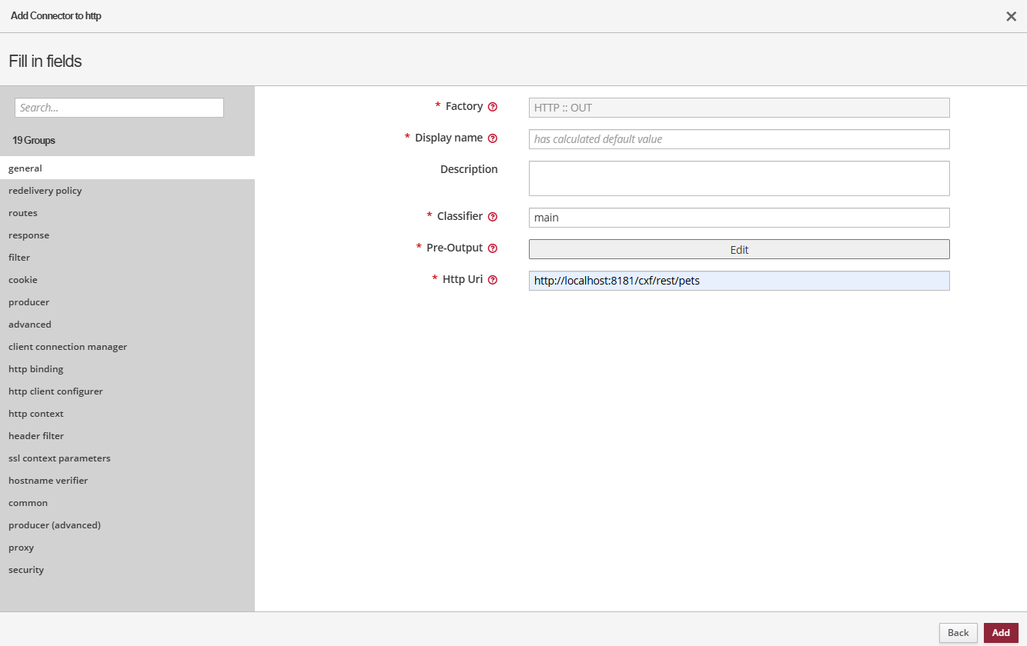Viewport: 1027px width, 646px height.
Task: Open ssl context parameters group
Action: pos(59,458)
